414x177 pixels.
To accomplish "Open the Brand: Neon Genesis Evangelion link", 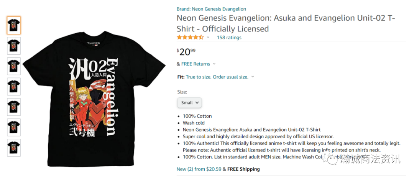I will point(211,9).
